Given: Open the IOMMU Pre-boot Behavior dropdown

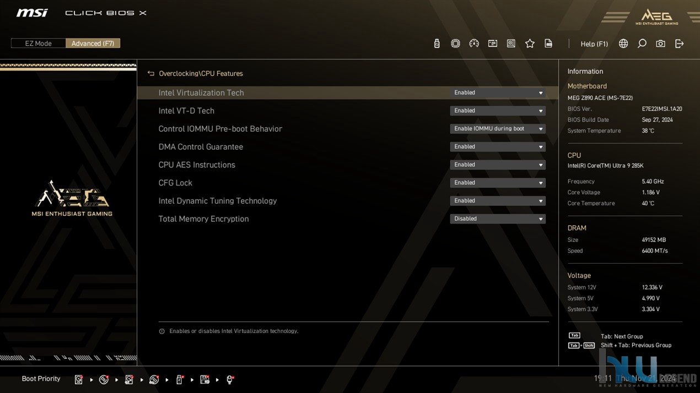Looking at the screenshot, I should coord(498,129).
